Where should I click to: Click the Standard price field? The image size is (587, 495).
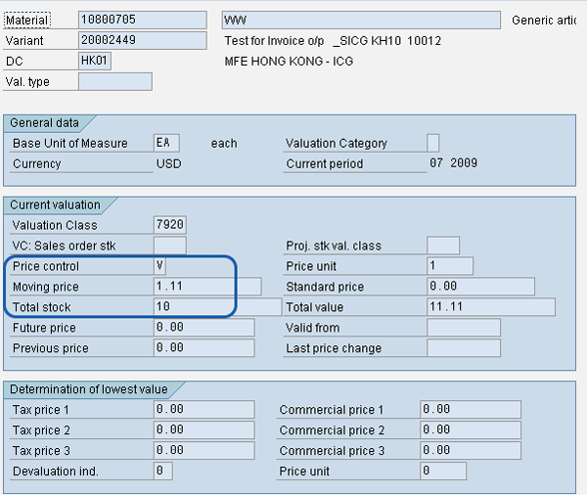pyautogui.click(x=480, y=287)
